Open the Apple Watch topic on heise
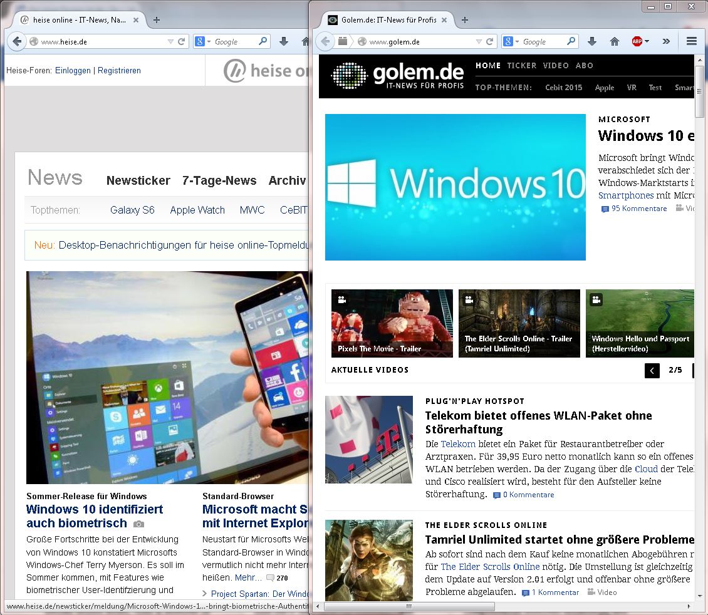This screenshot has width=708, height=615. pos(197,210)
